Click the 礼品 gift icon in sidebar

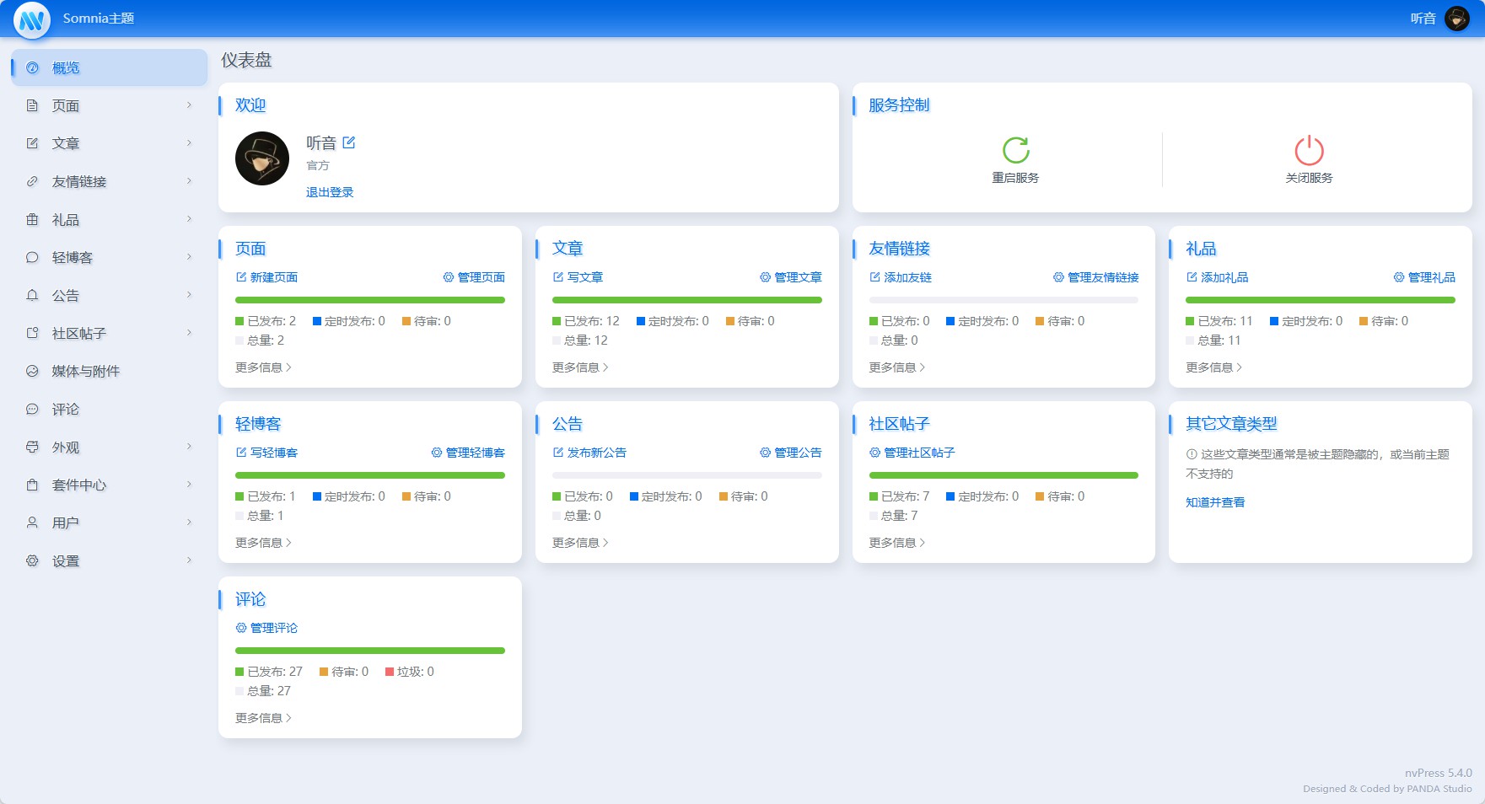[x=32, y=219]
